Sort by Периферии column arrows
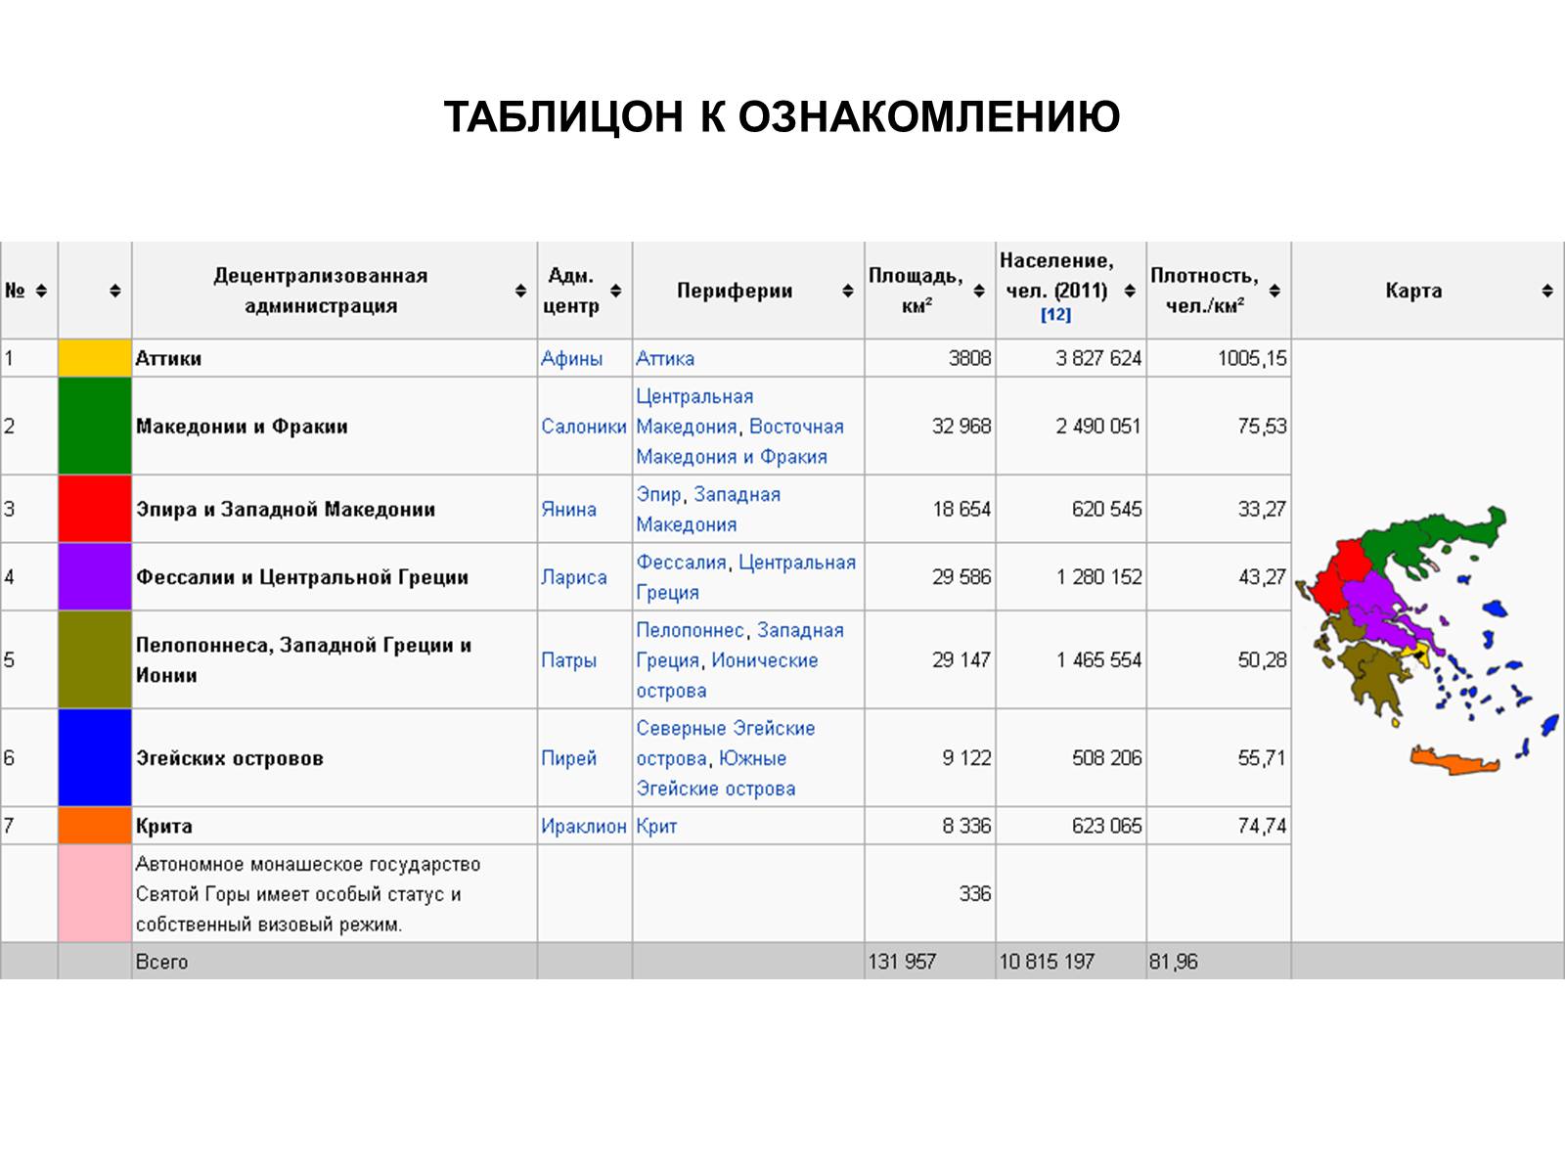 (847, 291)
